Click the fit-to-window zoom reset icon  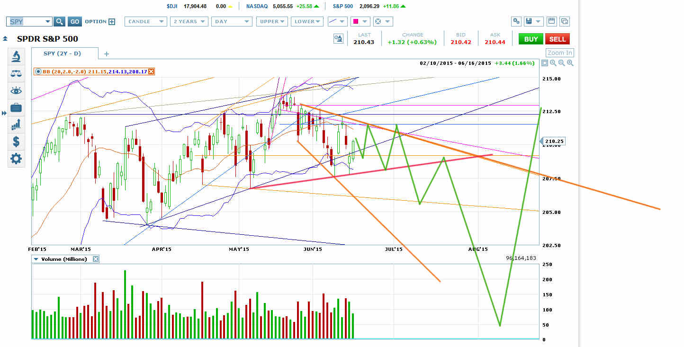coord(545,63)
